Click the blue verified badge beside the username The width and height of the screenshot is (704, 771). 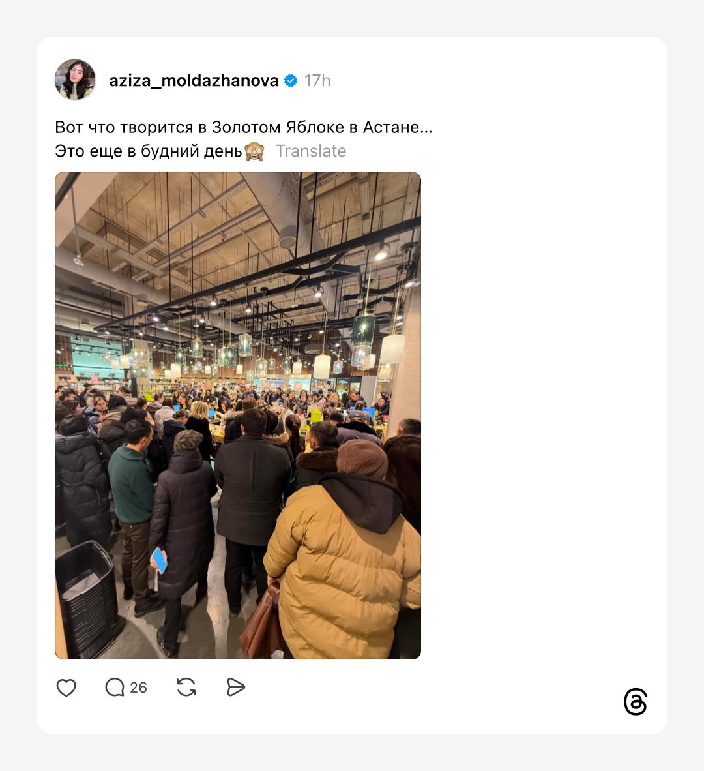coord(291,81)
